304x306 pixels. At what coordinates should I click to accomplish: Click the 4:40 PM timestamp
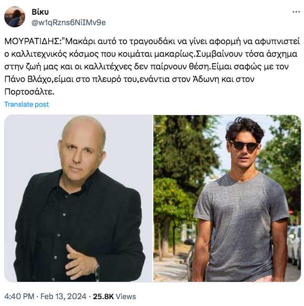click(19, 297)
